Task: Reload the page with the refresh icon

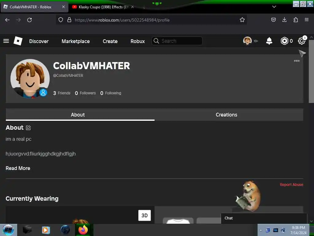Action: point(29,20)
